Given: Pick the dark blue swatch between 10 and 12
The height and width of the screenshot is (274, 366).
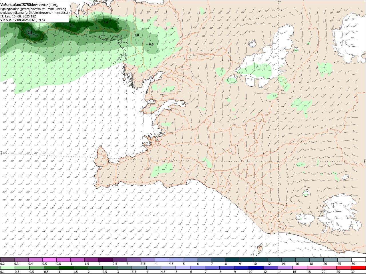Looking at the screenshot, I should [256, 267].
